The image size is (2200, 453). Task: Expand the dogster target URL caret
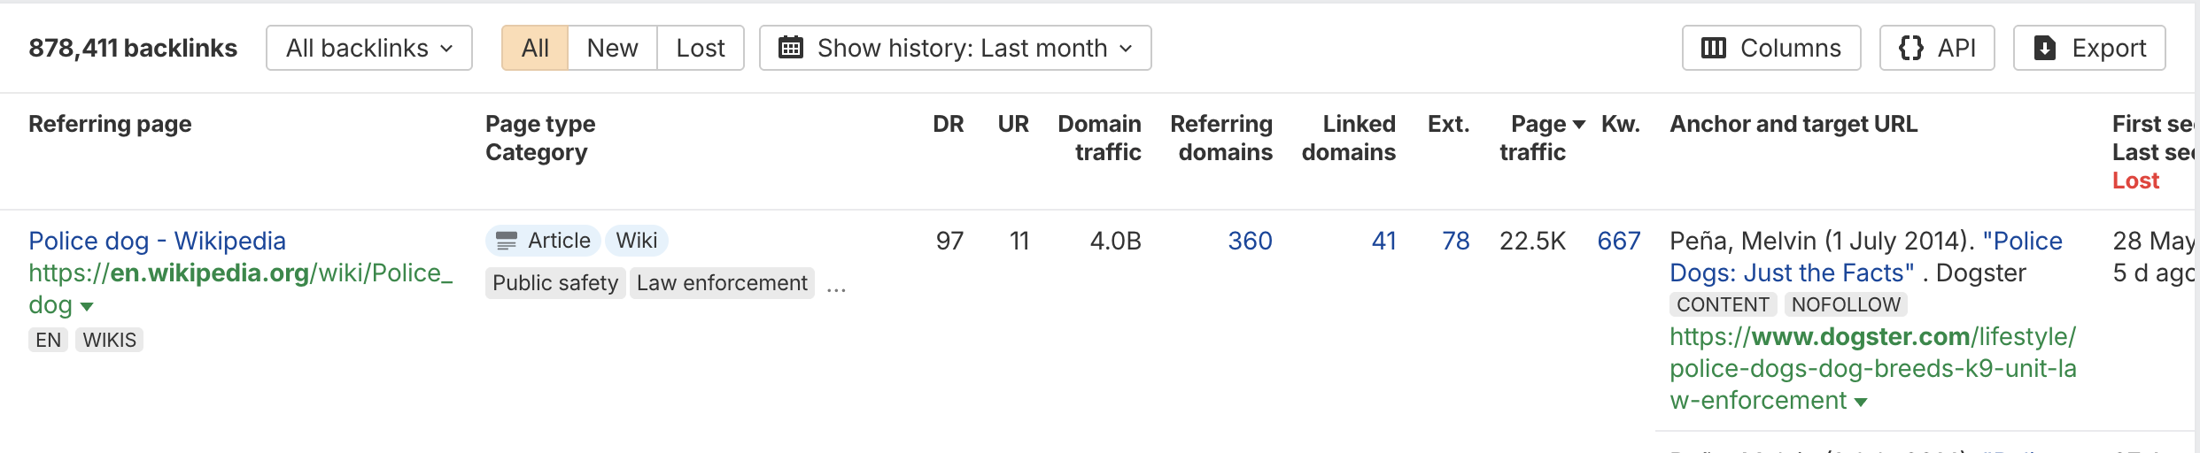1861,403
